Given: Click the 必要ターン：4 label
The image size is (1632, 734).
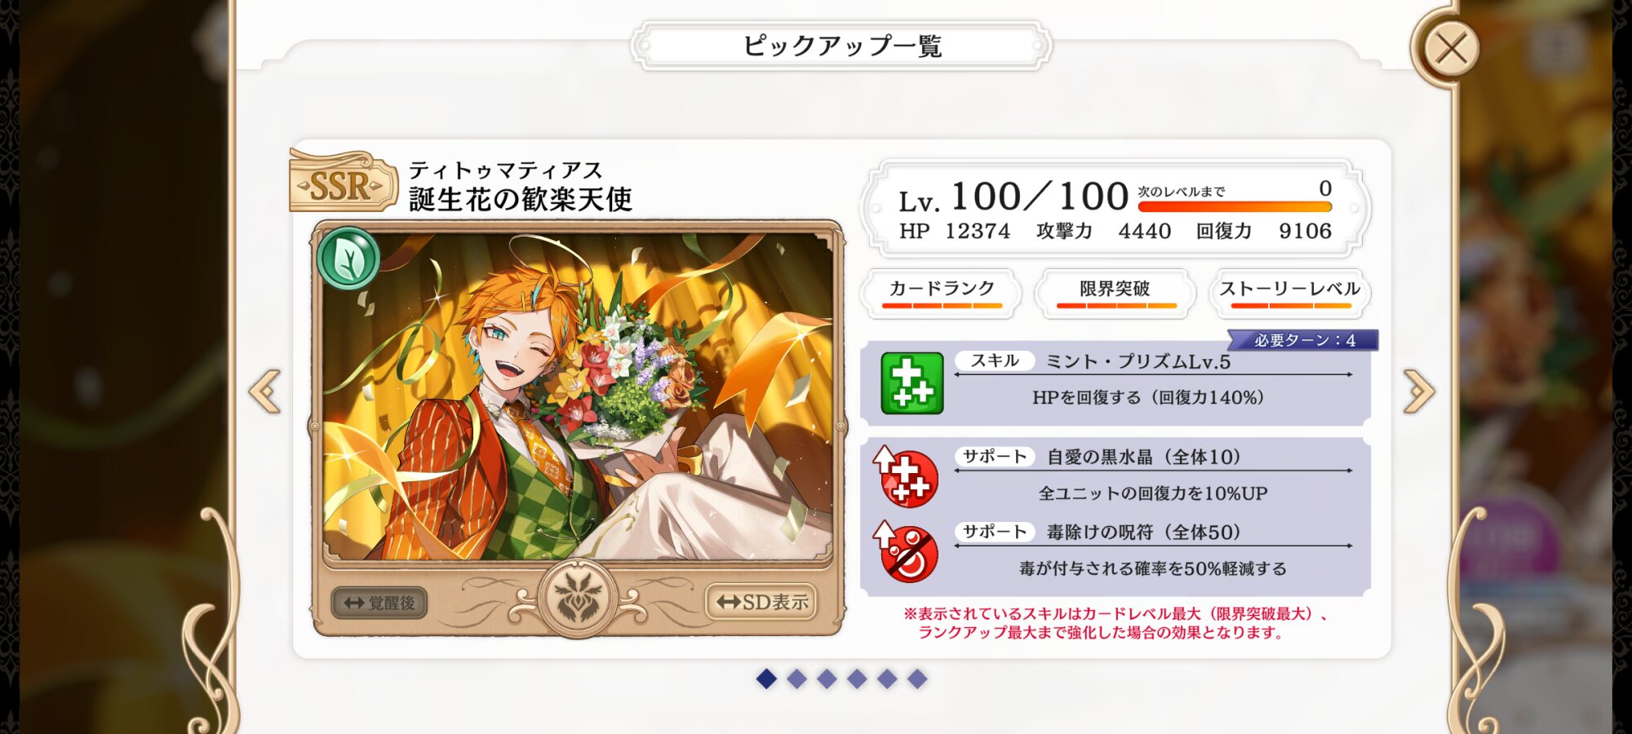Looking at the screenshot, I should pyautogui.click(x=1303, y=340).
